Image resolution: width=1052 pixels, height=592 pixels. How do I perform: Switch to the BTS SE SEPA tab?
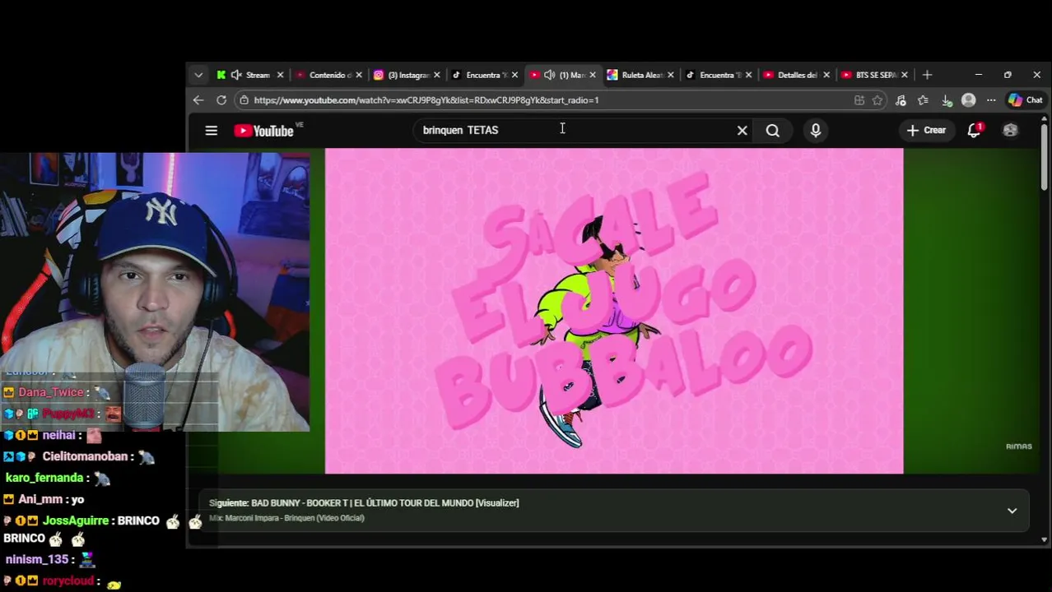[873, 75]
